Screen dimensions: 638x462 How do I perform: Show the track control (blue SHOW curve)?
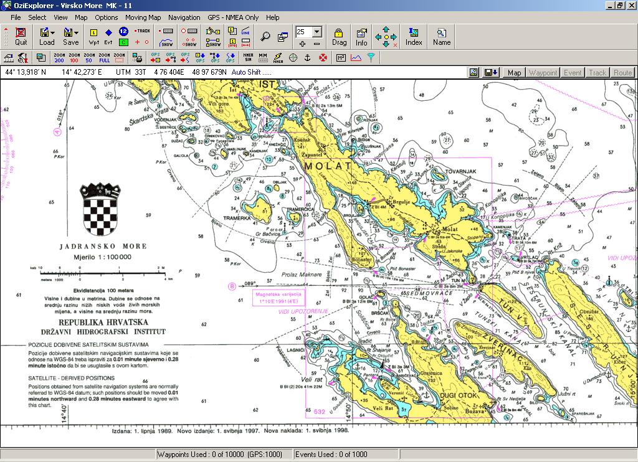166,42
